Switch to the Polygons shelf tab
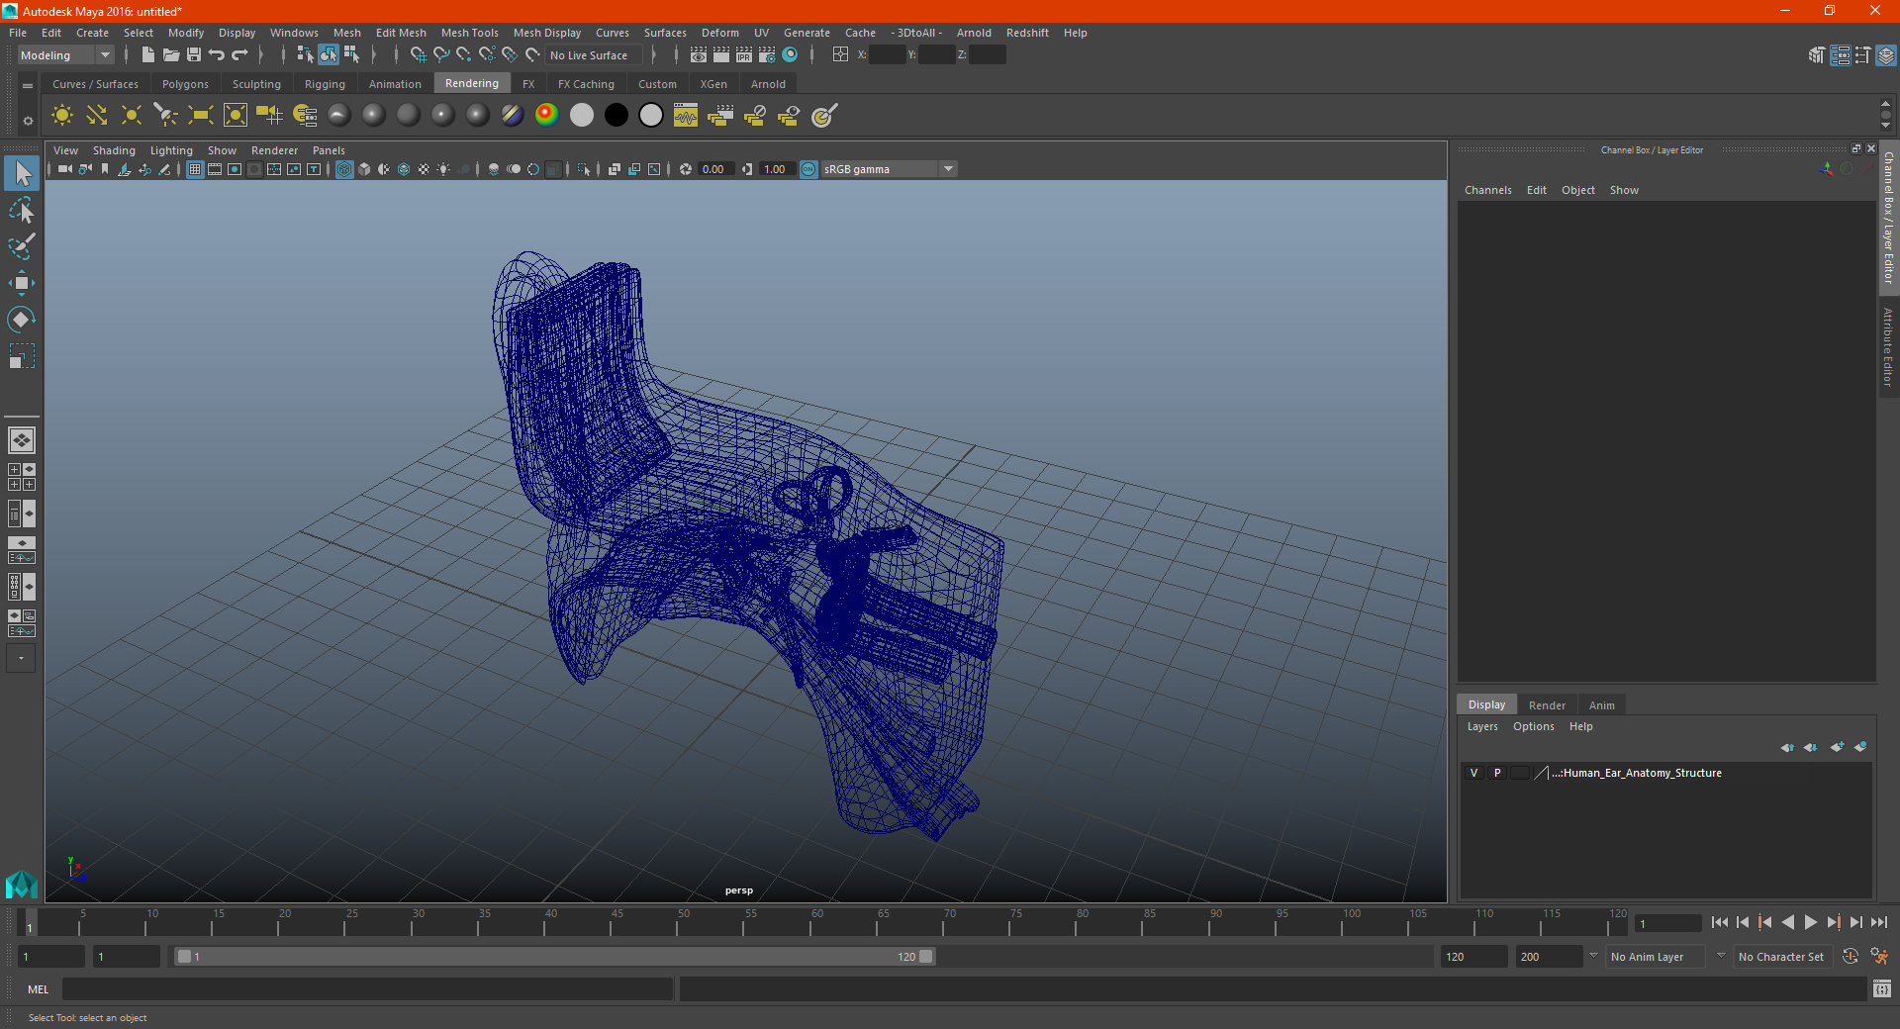The image size is (1900, 1029). tap(185, 84)
